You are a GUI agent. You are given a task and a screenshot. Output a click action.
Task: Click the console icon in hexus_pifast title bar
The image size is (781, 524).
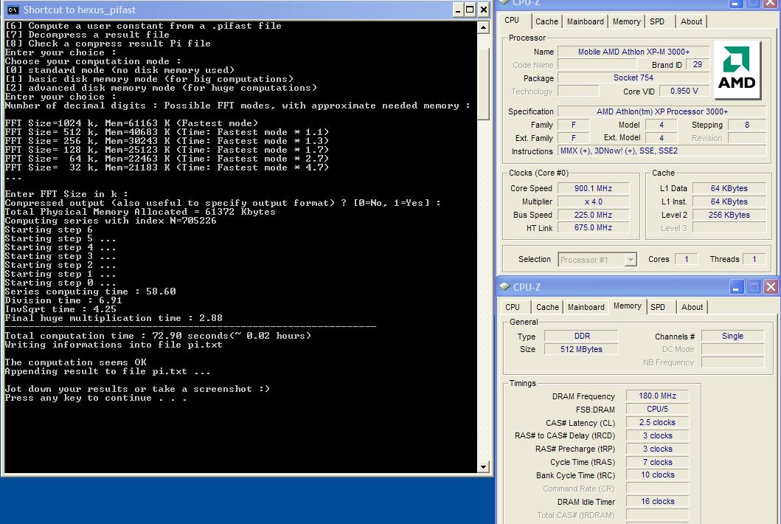point(13,10)
